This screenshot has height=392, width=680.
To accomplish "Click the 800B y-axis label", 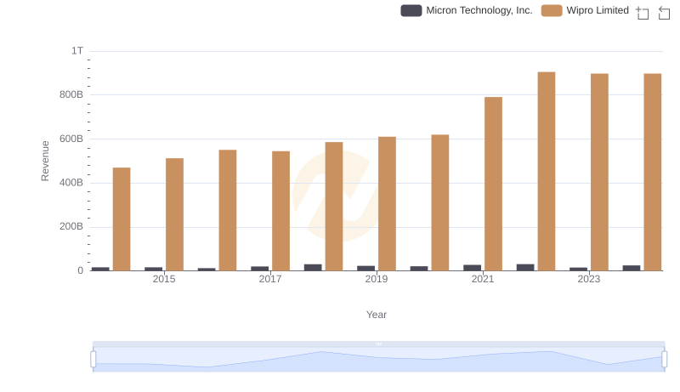I will (71, 94).
